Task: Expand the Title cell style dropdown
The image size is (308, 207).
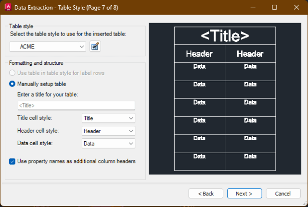Action: (108, 118)
